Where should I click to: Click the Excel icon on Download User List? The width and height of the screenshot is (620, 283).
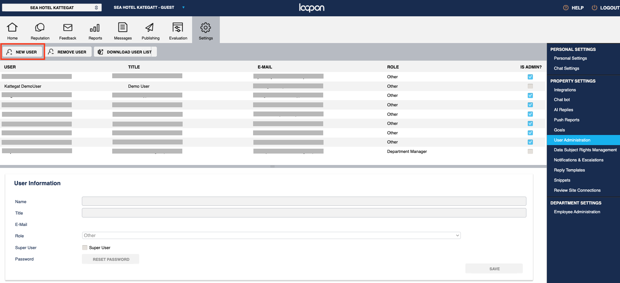tap(100, 52)
